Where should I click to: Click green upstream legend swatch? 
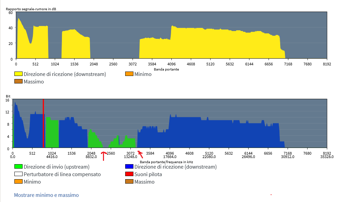tap(18, 167)
